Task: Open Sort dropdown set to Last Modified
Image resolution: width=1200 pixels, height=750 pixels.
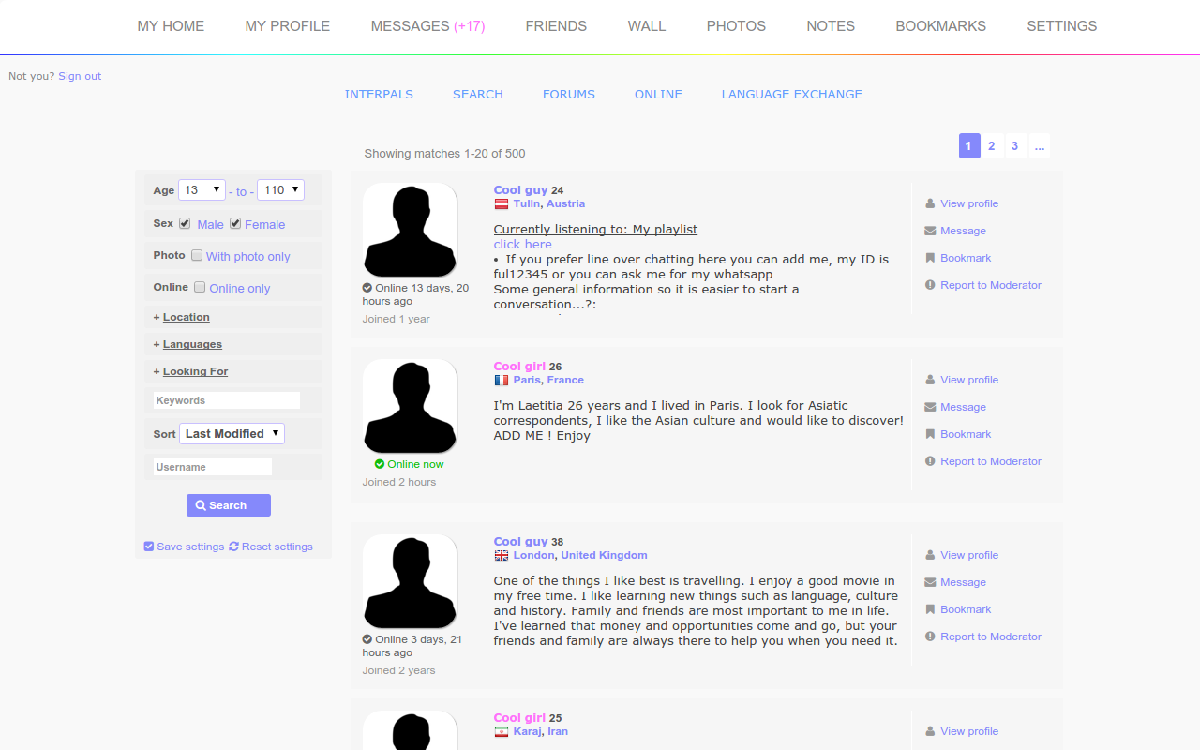Action: [232, 433]
